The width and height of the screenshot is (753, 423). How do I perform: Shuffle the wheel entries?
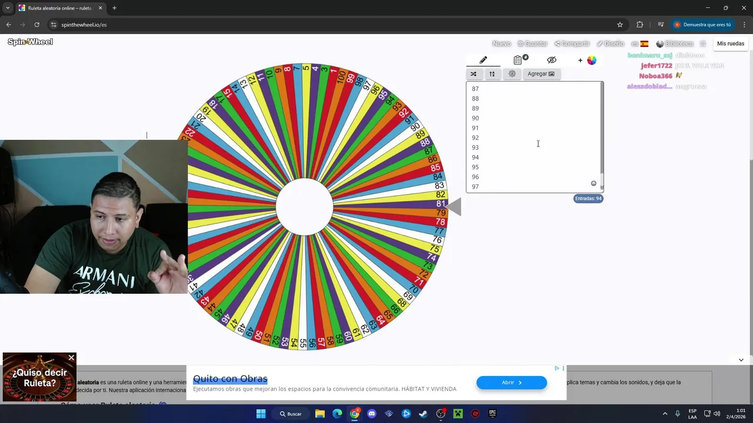click(474, 74)
